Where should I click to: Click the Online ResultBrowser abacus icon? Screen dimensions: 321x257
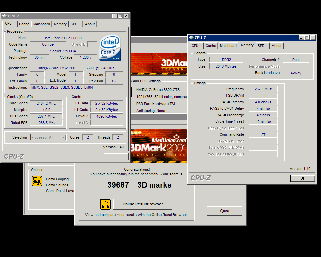point(105,204)
